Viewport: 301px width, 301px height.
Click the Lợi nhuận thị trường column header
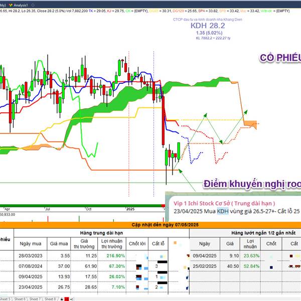pos(112,244)
